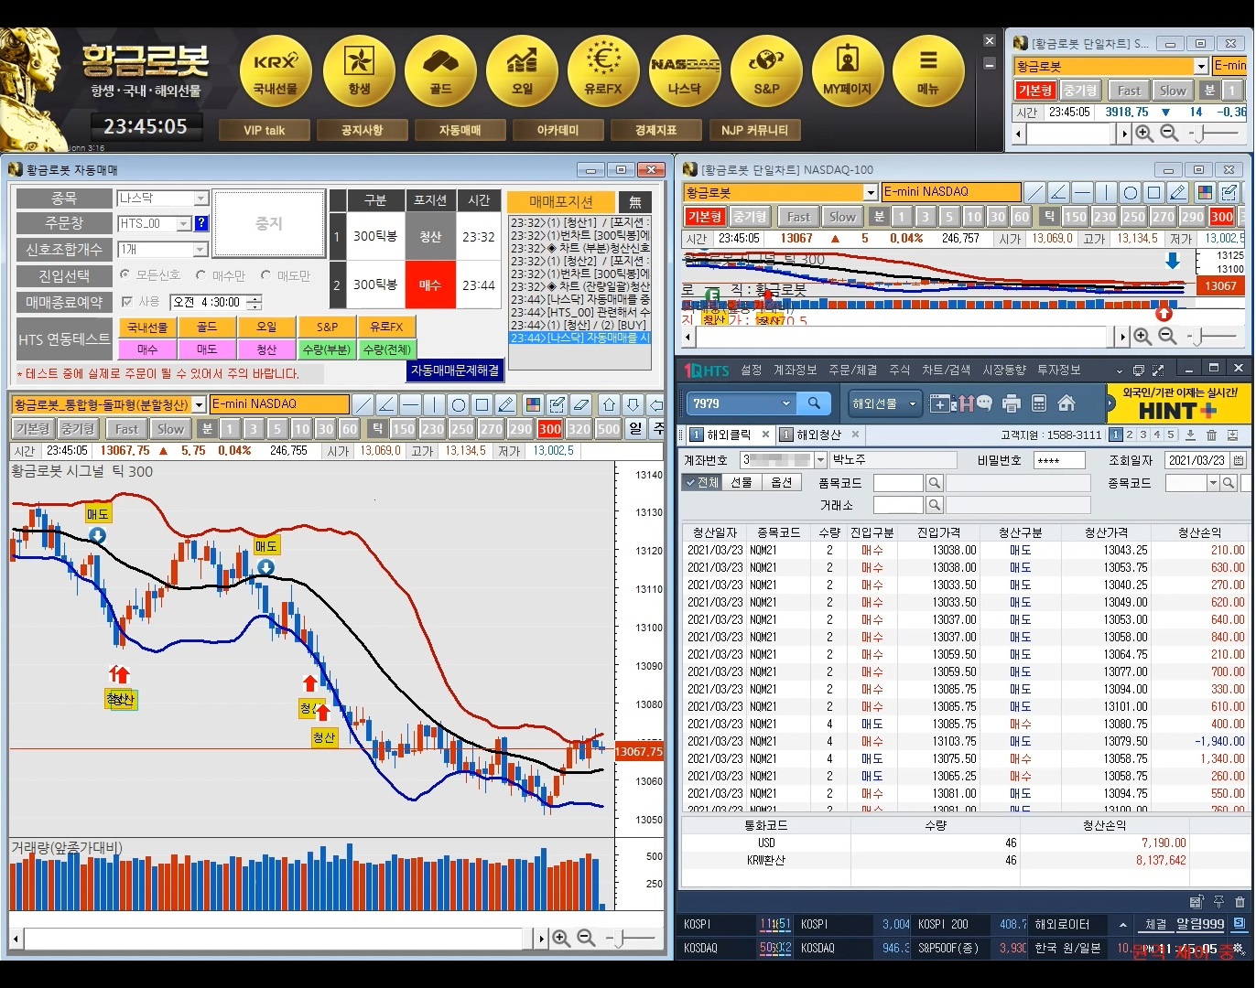Select the horizontal line tool in main chart
Image resolution: width=1256 pixels, height=988 pixels.
(411, 404)
